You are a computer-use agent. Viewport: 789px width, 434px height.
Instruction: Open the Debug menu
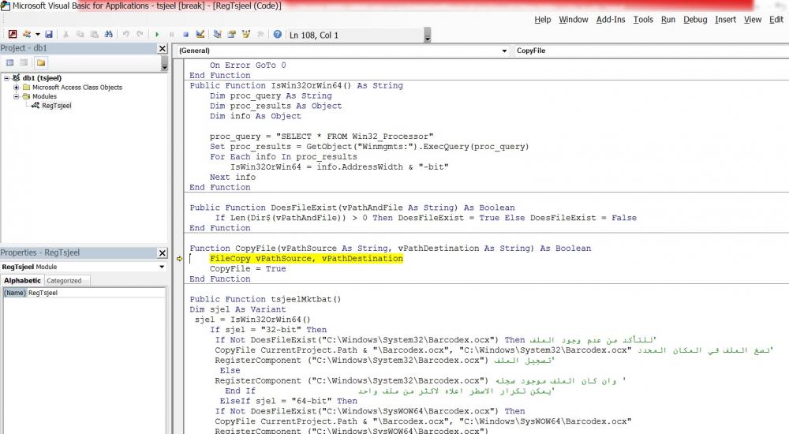click(695, 20)
